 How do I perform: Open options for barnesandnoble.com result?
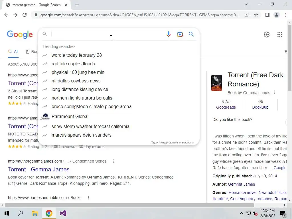[x=89, y=198]
